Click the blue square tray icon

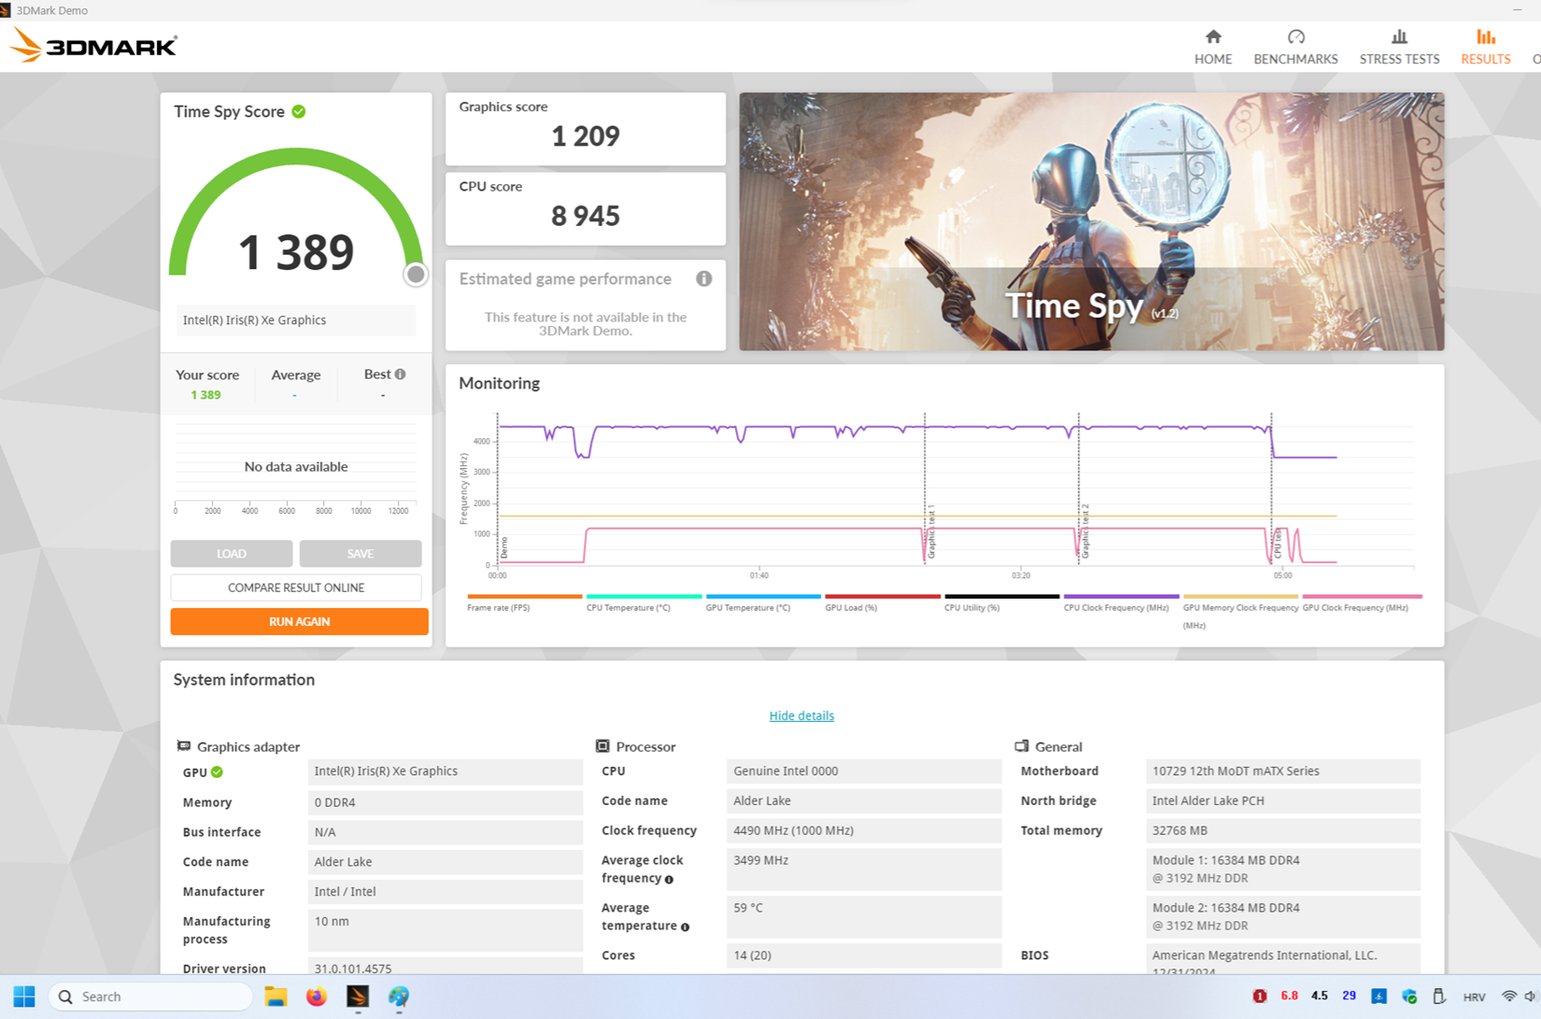(1378, 997)
